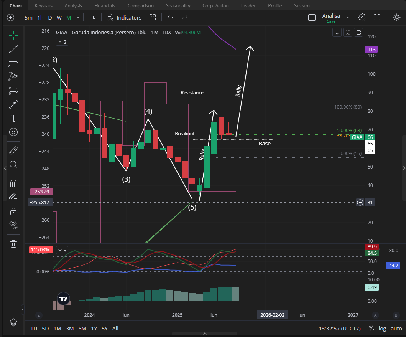Screen dimensions: 406x337
Task: Select the arrow marker tool
Action: (x=13, y=104)
